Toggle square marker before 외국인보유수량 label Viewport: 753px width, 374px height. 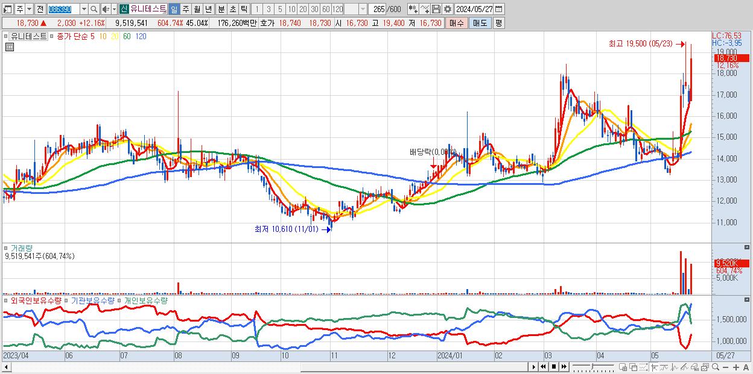click(6, 300)
